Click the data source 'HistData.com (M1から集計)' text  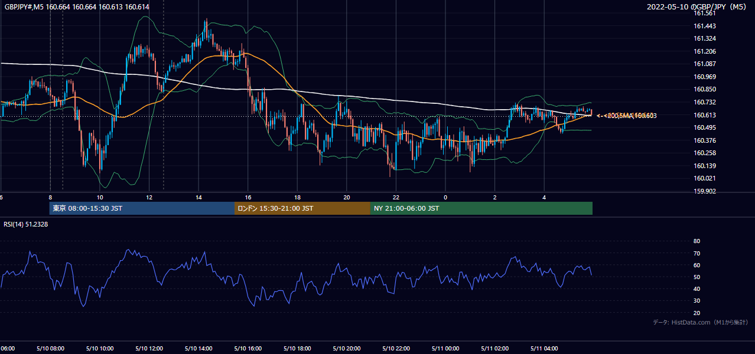click(710, 323)
